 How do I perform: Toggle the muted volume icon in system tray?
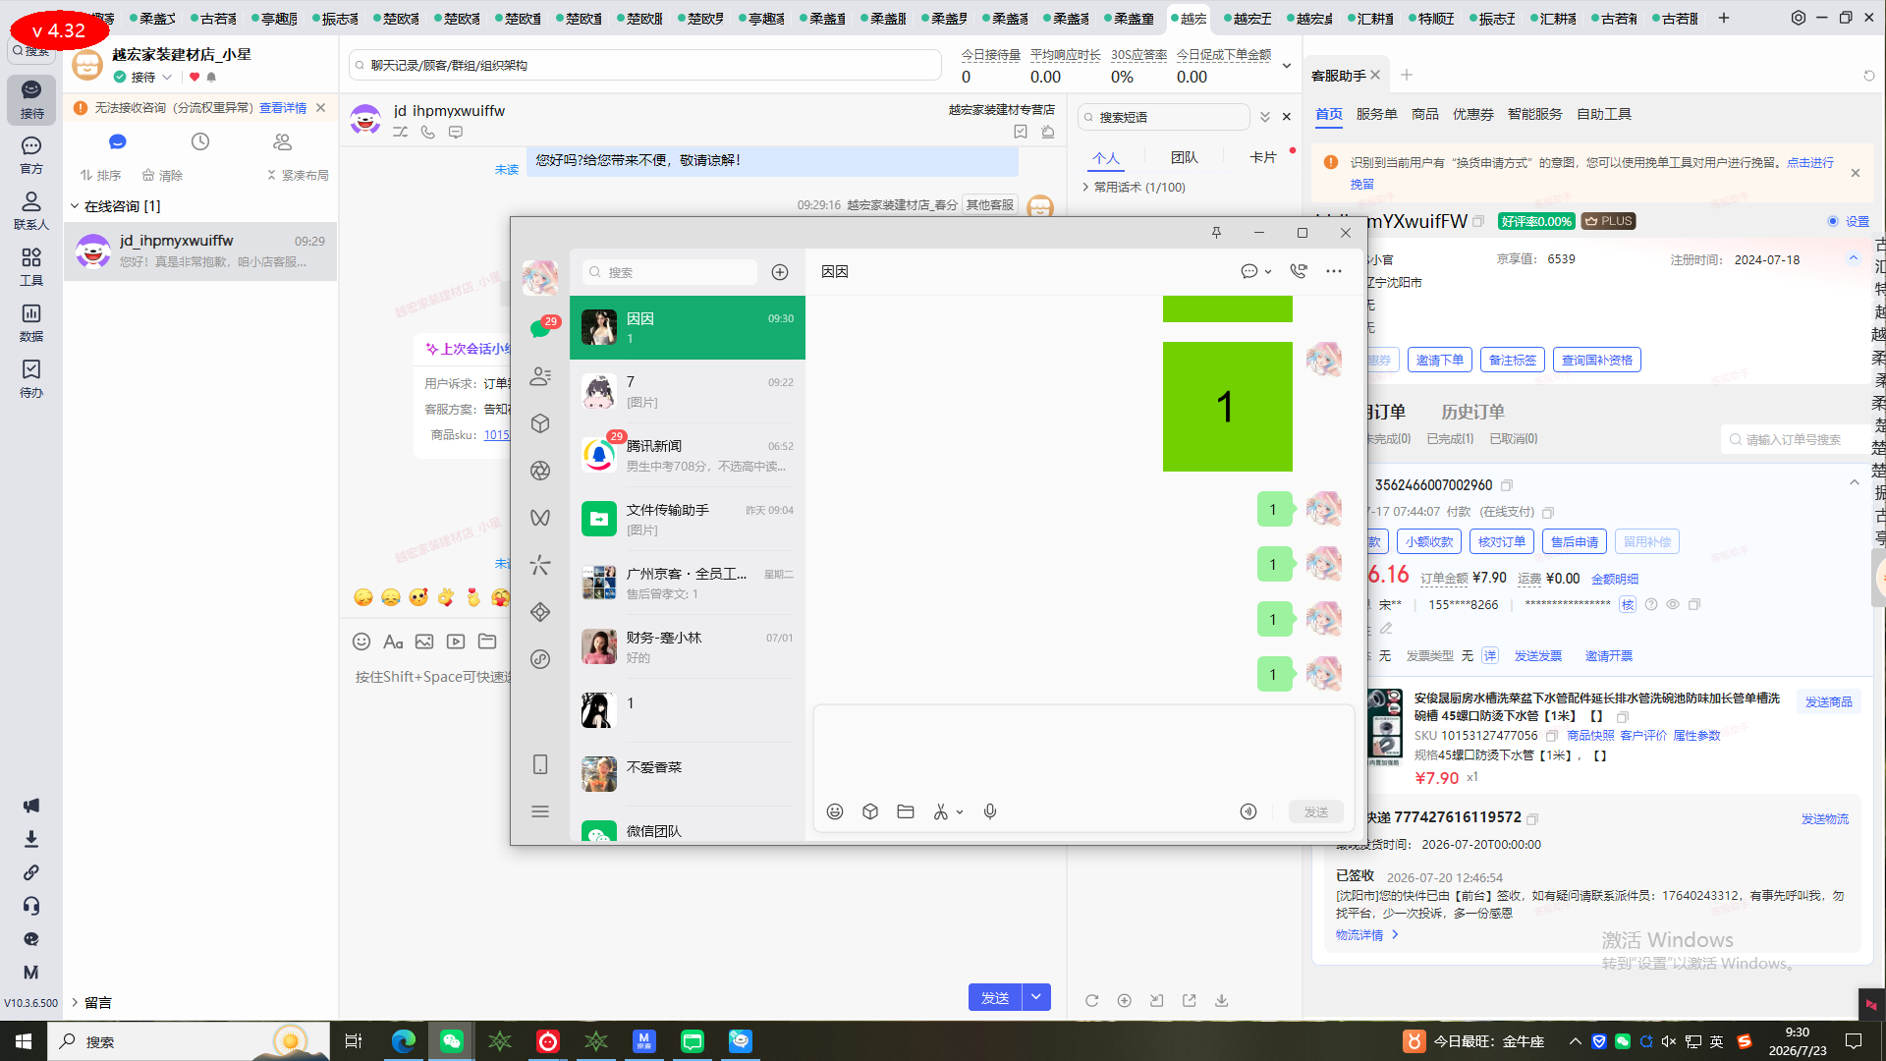(x=1669, y=1041)
